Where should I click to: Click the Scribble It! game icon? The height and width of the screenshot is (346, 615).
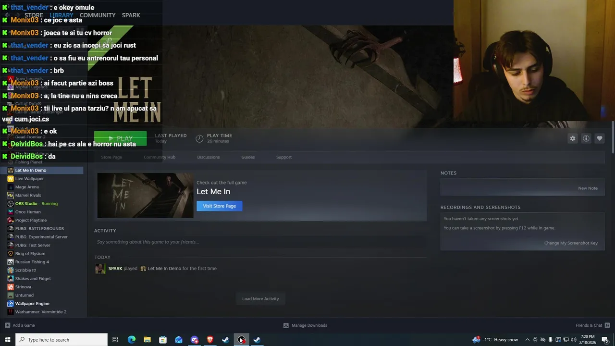click(x=11, y=270)
